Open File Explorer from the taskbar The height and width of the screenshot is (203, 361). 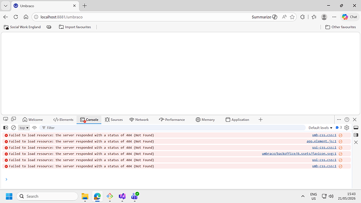pyautogui.click(x=85, y=196)
